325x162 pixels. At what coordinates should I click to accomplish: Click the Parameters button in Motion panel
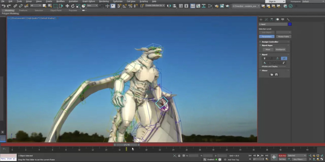[267, 37]
